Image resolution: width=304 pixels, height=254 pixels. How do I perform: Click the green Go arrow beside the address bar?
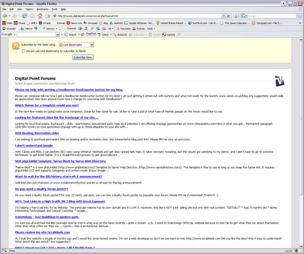(229, 16)
